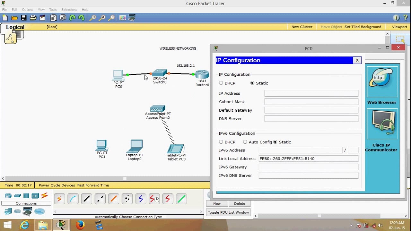Click the New PDU scenario button
This screenshot has width=411, height=231.
point(217,203)
